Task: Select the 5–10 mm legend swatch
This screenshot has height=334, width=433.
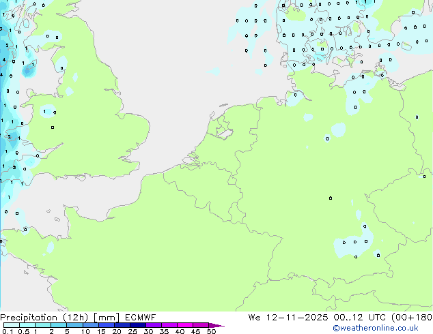Action: (74, 325)
